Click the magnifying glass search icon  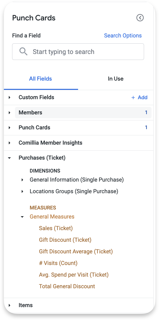click(23, 52)
